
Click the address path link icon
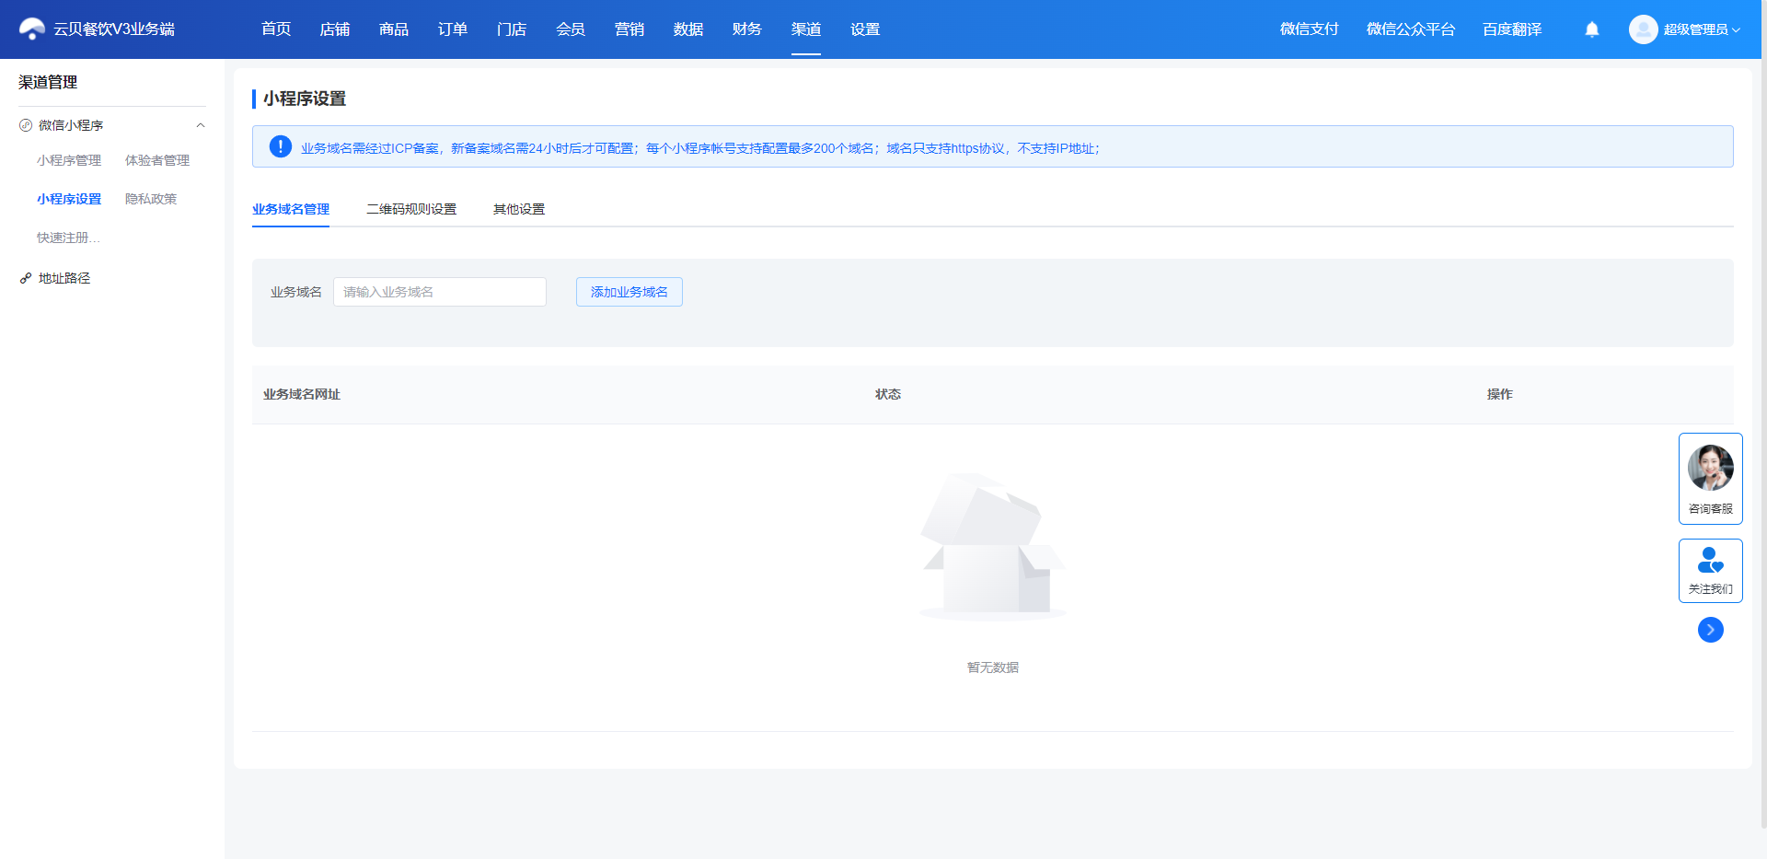(x=26, y=278)
